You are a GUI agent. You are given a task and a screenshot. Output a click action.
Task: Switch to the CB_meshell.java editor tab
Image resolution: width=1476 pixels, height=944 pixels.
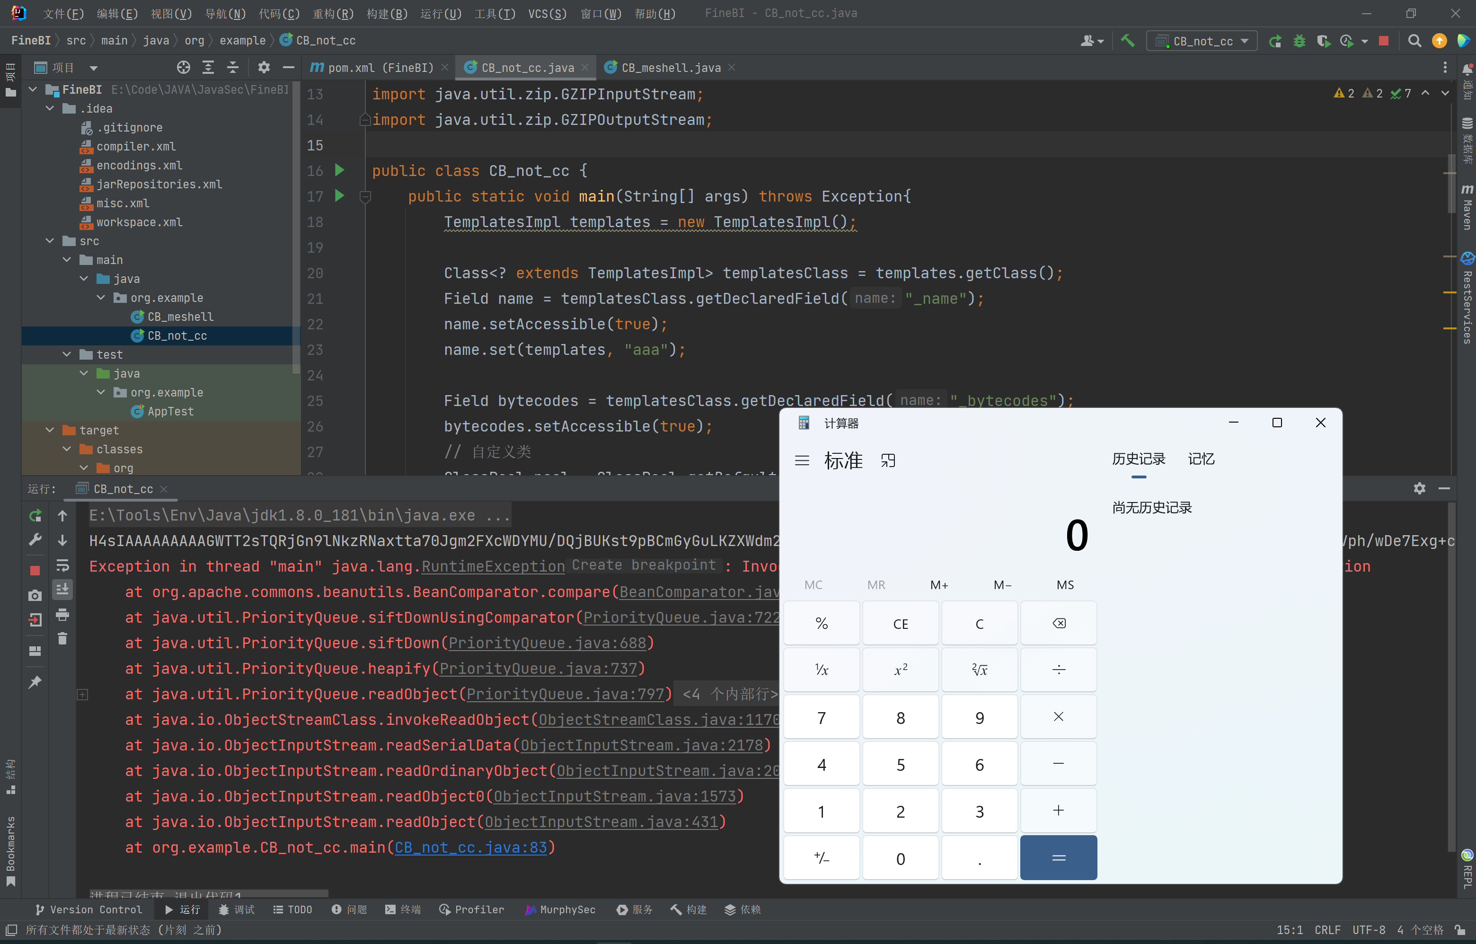tap(670, 67)
